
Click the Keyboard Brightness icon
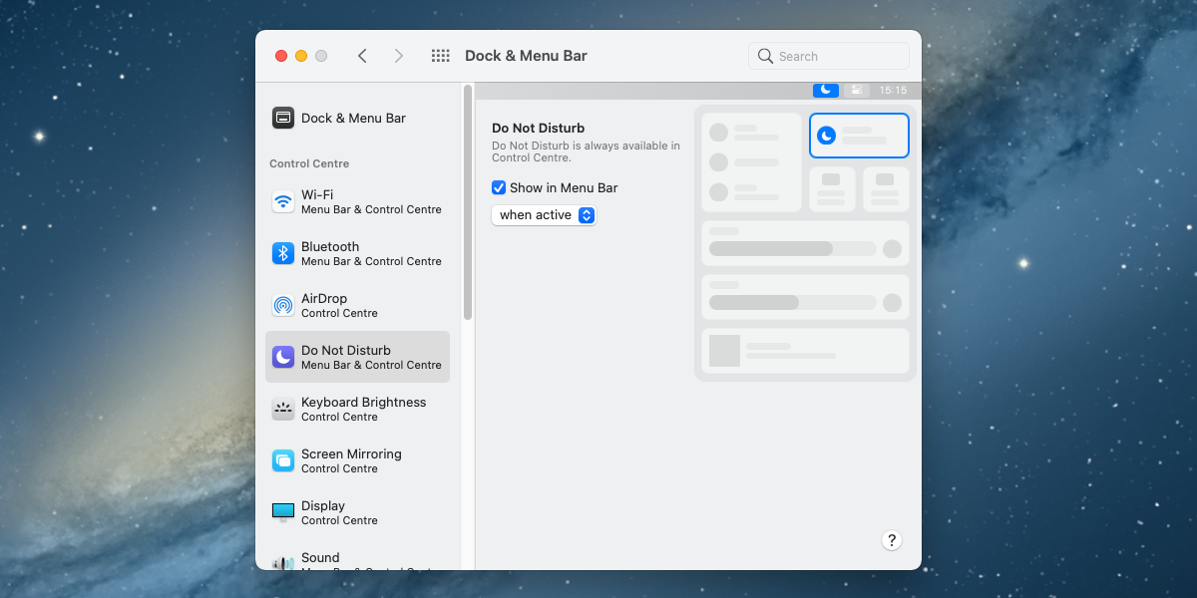point(283,409)
